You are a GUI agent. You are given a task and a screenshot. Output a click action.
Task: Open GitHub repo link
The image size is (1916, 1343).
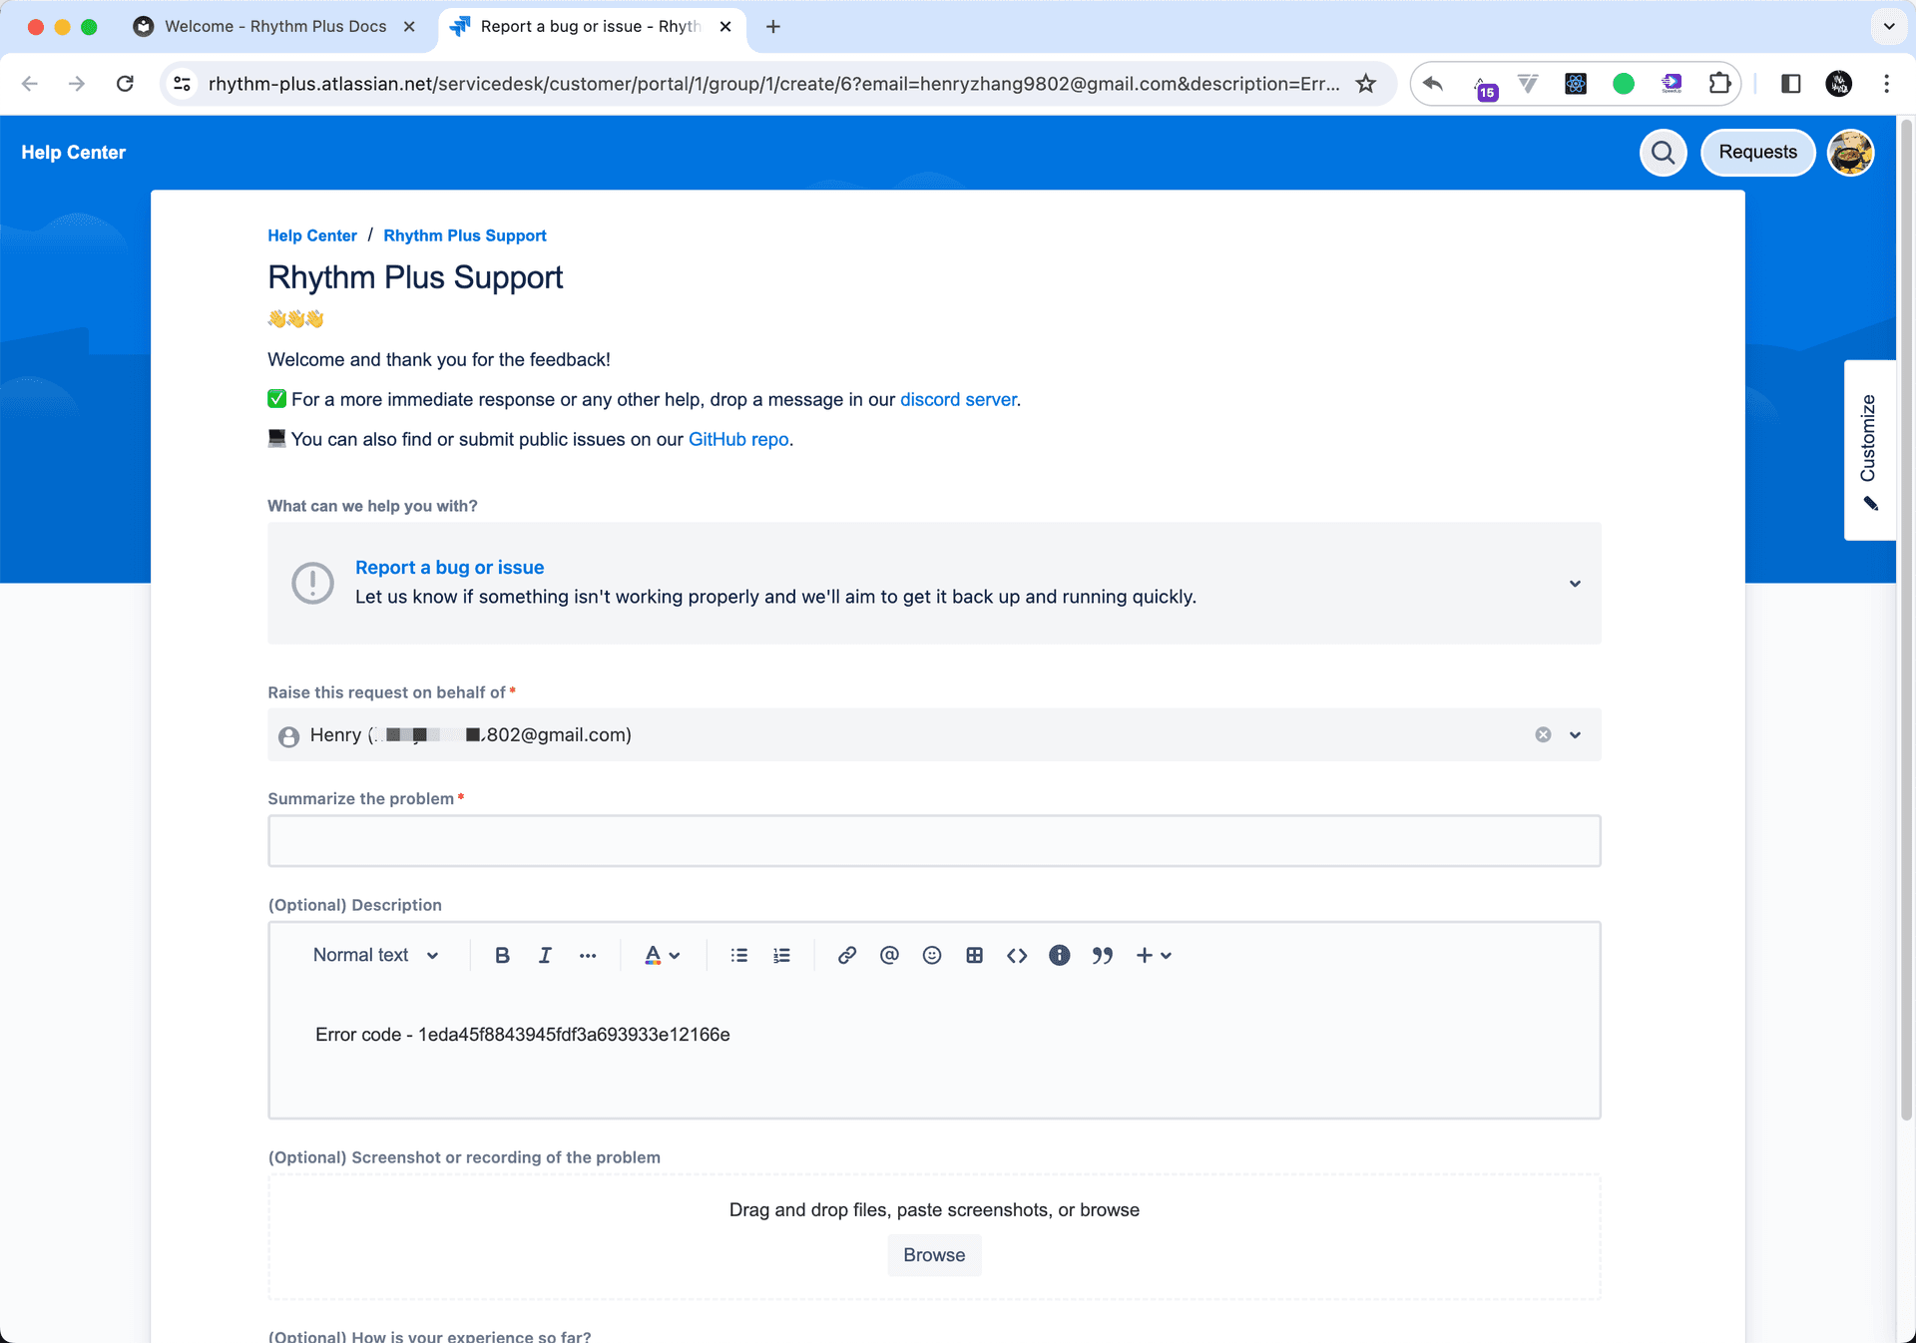[738, 439]
